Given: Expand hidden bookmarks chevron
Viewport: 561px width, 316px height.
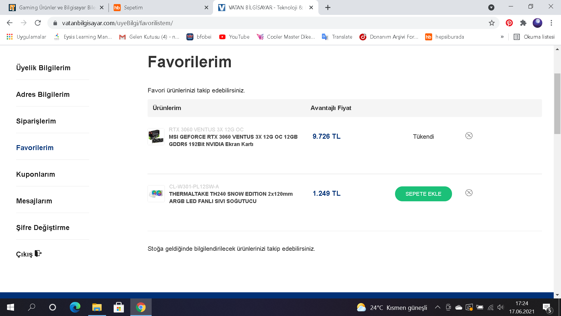Looking at the screenshot, I should point(502,37).
